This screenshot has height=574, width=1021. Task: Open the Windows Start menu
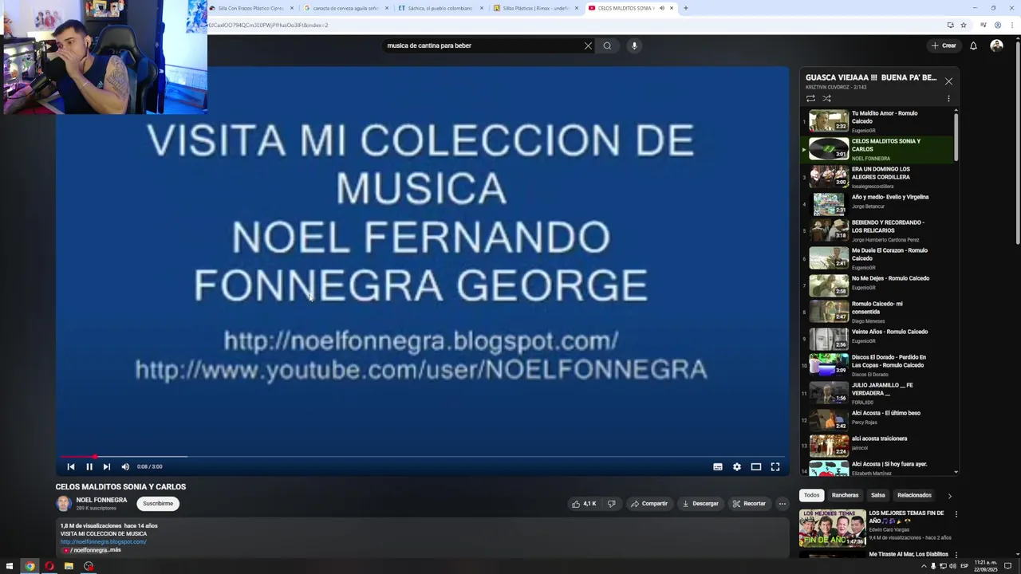(x=10, y=566)
